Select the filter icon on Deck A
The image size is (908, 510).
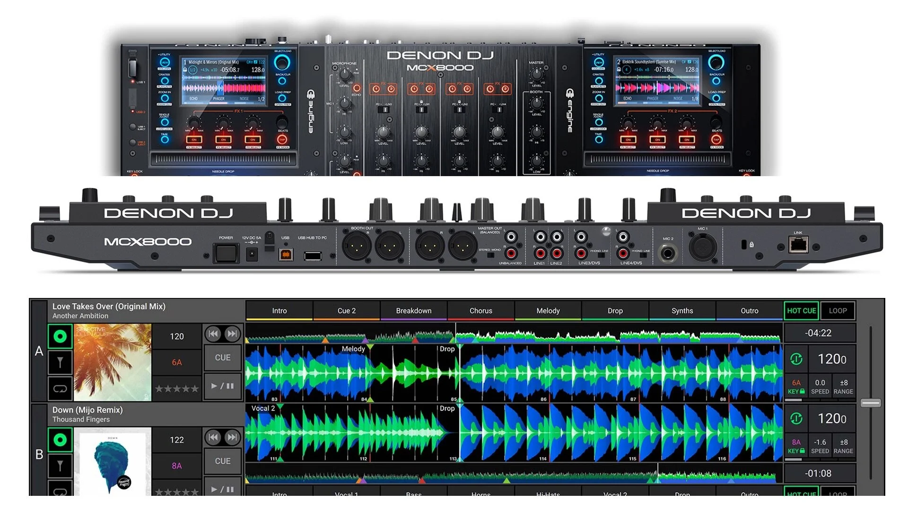[x=60, y=363]
